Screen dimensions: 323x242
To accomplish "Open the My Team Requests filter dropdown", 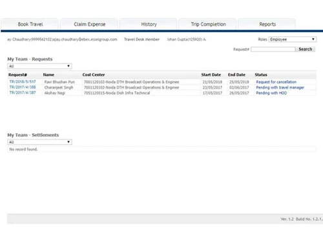I will 39,66.
